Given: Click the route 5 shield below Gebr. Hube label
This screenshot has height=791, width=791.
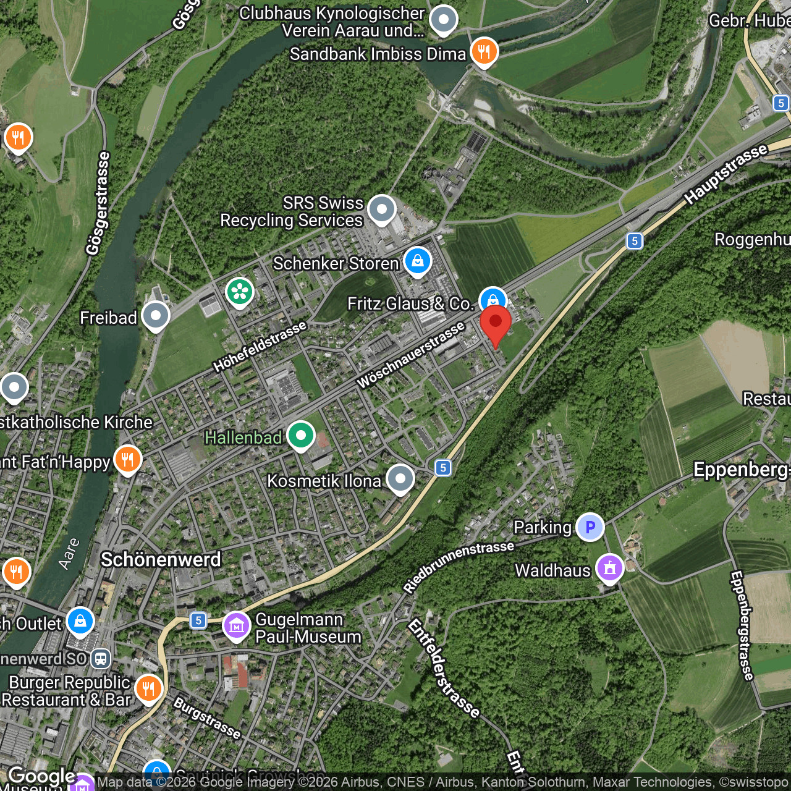Looking at the screenshot, I should pos(782,103).
